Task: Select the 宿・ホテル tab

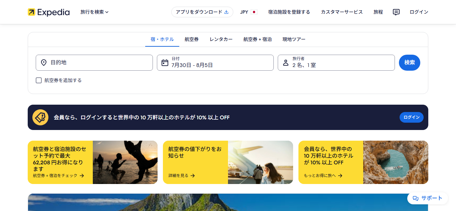Action: (162, 39)
